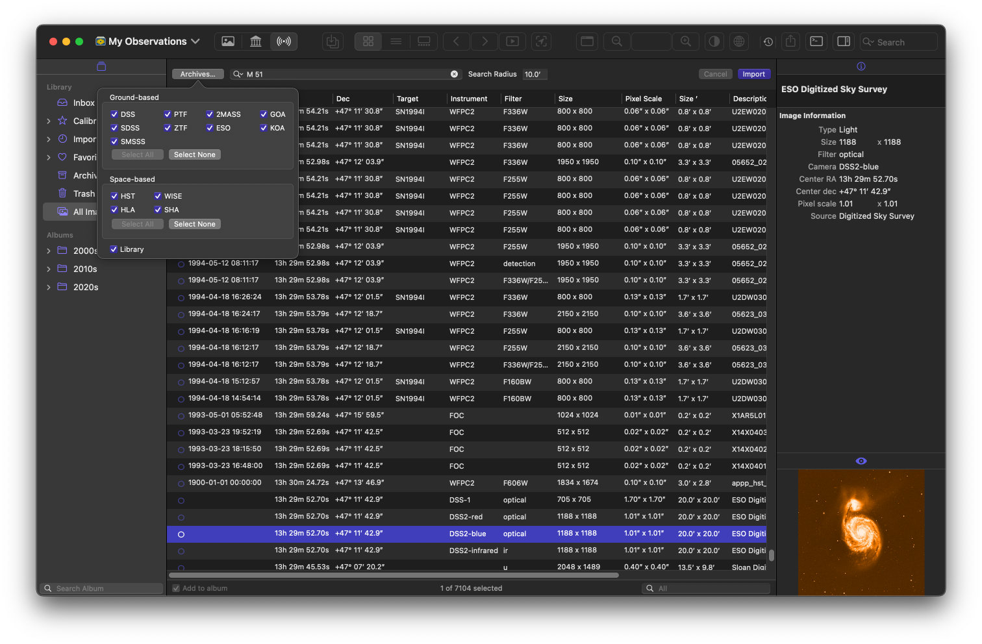982x644 pixels.
Task: Clear the M 51 search field
Action: pyautogui.click(x=455, y=74)
